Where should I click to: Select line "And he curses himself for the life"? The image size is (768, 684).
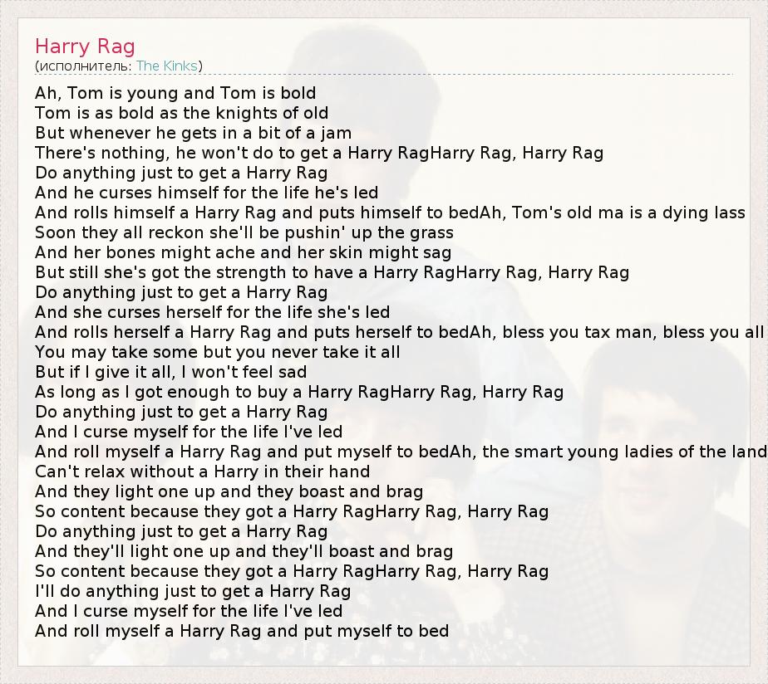click(x=206, y=193)
